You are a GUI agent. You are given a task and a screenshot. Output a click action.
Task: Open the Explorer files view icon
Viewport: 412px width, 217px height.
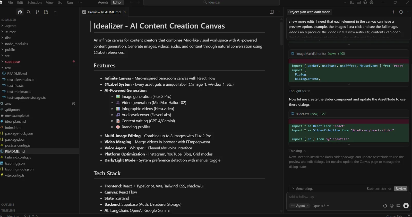20,12
